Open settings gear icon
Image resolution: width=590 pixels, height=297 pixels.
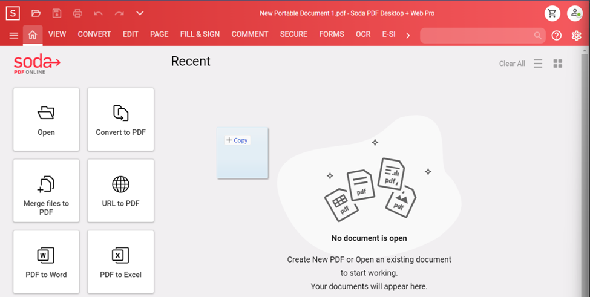click(x=577, y=35)
